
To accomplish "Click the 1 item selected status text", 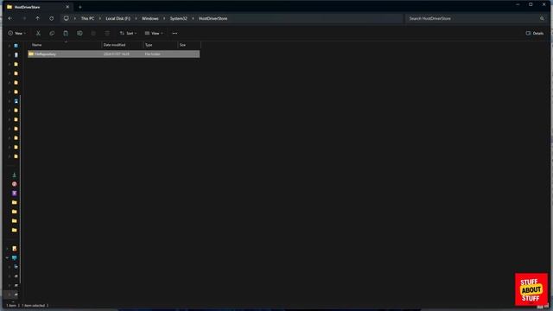I will (35, 306).
